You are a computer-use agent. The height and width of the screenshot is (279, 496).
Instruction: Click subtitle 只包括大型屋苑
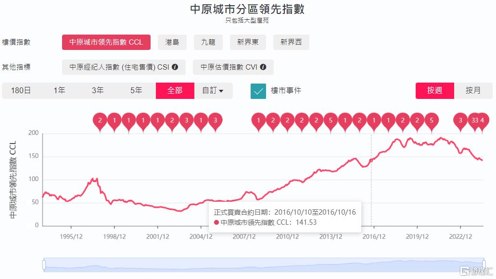247,21
